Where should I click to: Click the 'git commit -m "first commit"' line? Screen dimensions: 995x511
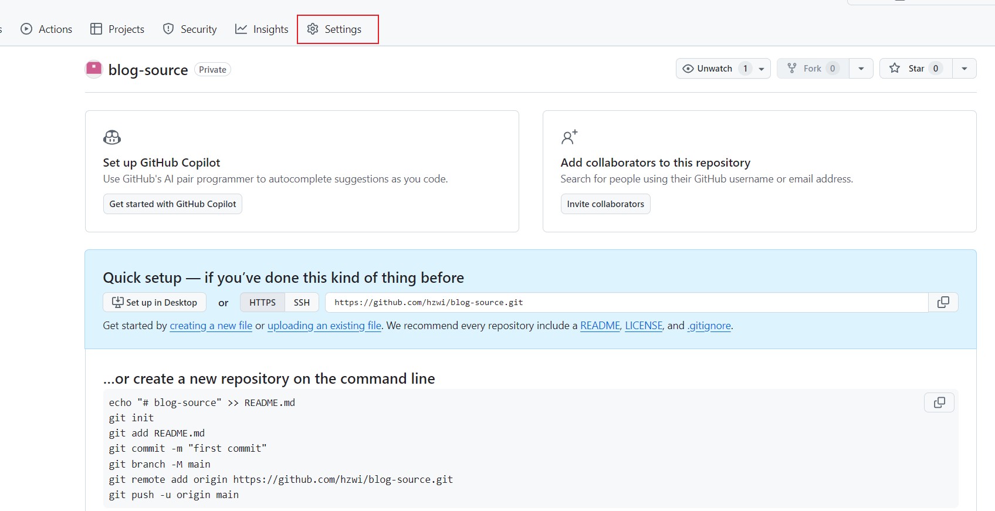[188, 448]
